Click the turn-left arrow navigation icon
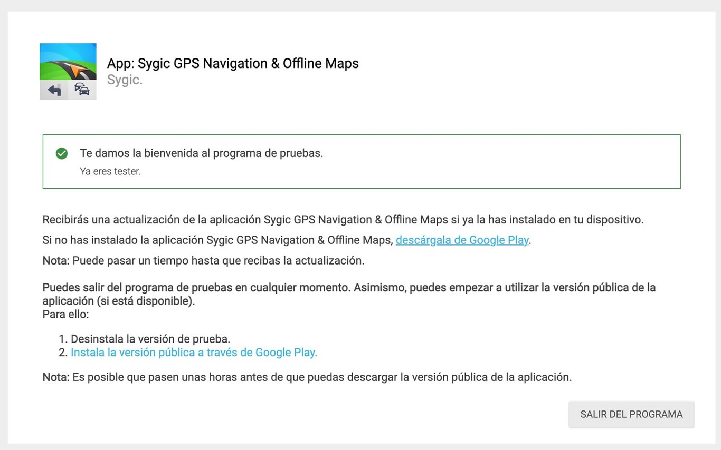721x450 pixels. [x=53, y=90]
